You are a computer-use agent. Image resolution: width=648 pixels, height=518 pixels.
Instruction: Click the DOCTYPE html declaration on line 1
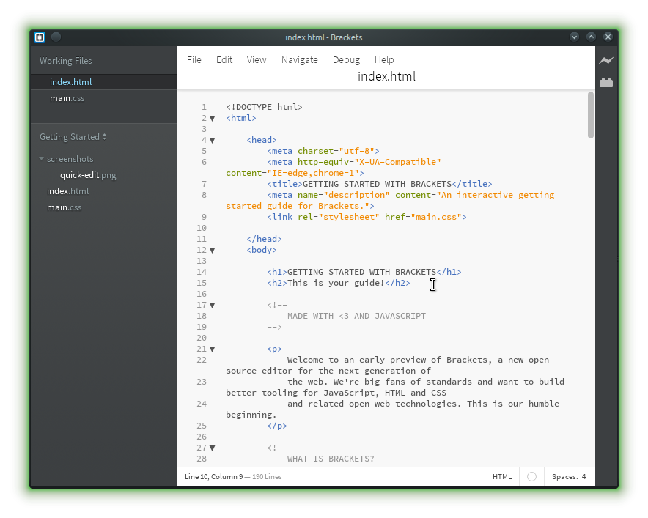264,108
